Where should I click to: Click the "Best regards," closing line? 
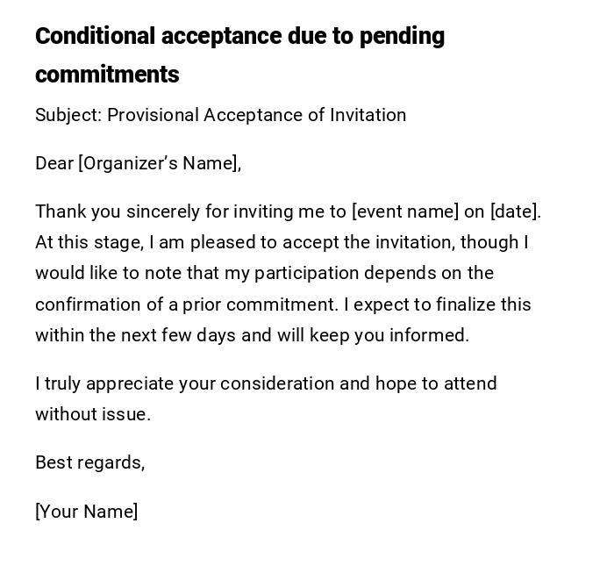point(89,462)
